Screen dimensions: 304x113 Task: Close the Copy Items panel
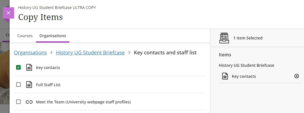[x=8, y=13]
